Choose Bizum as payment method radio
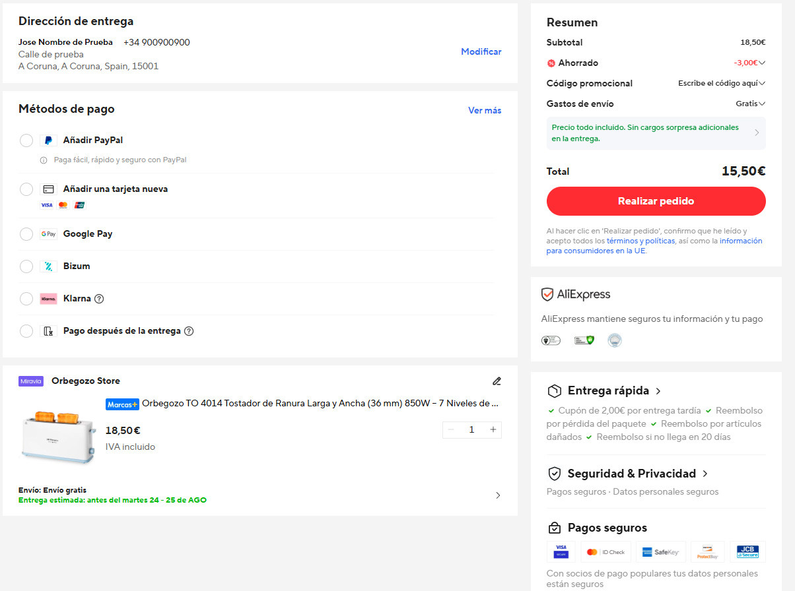 (26, 266)
